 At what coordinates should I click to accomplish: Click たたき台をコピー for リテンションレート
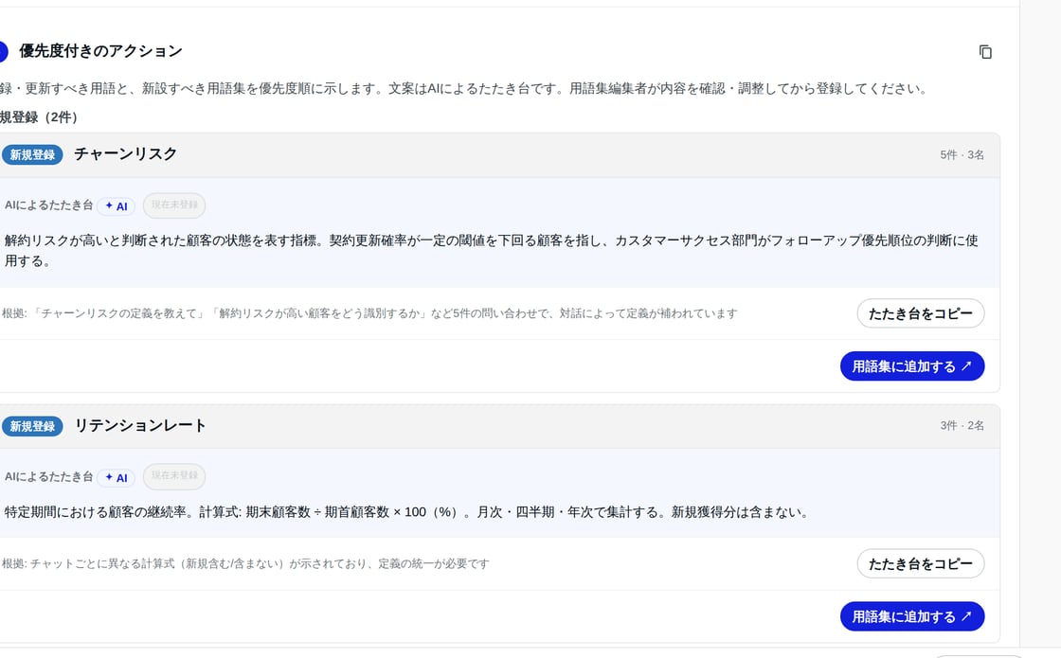(x=920, y=563)
